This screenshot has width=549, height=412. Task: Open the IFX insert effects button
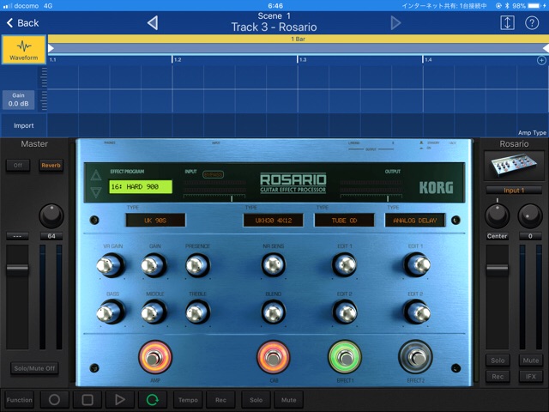point(531,377)
